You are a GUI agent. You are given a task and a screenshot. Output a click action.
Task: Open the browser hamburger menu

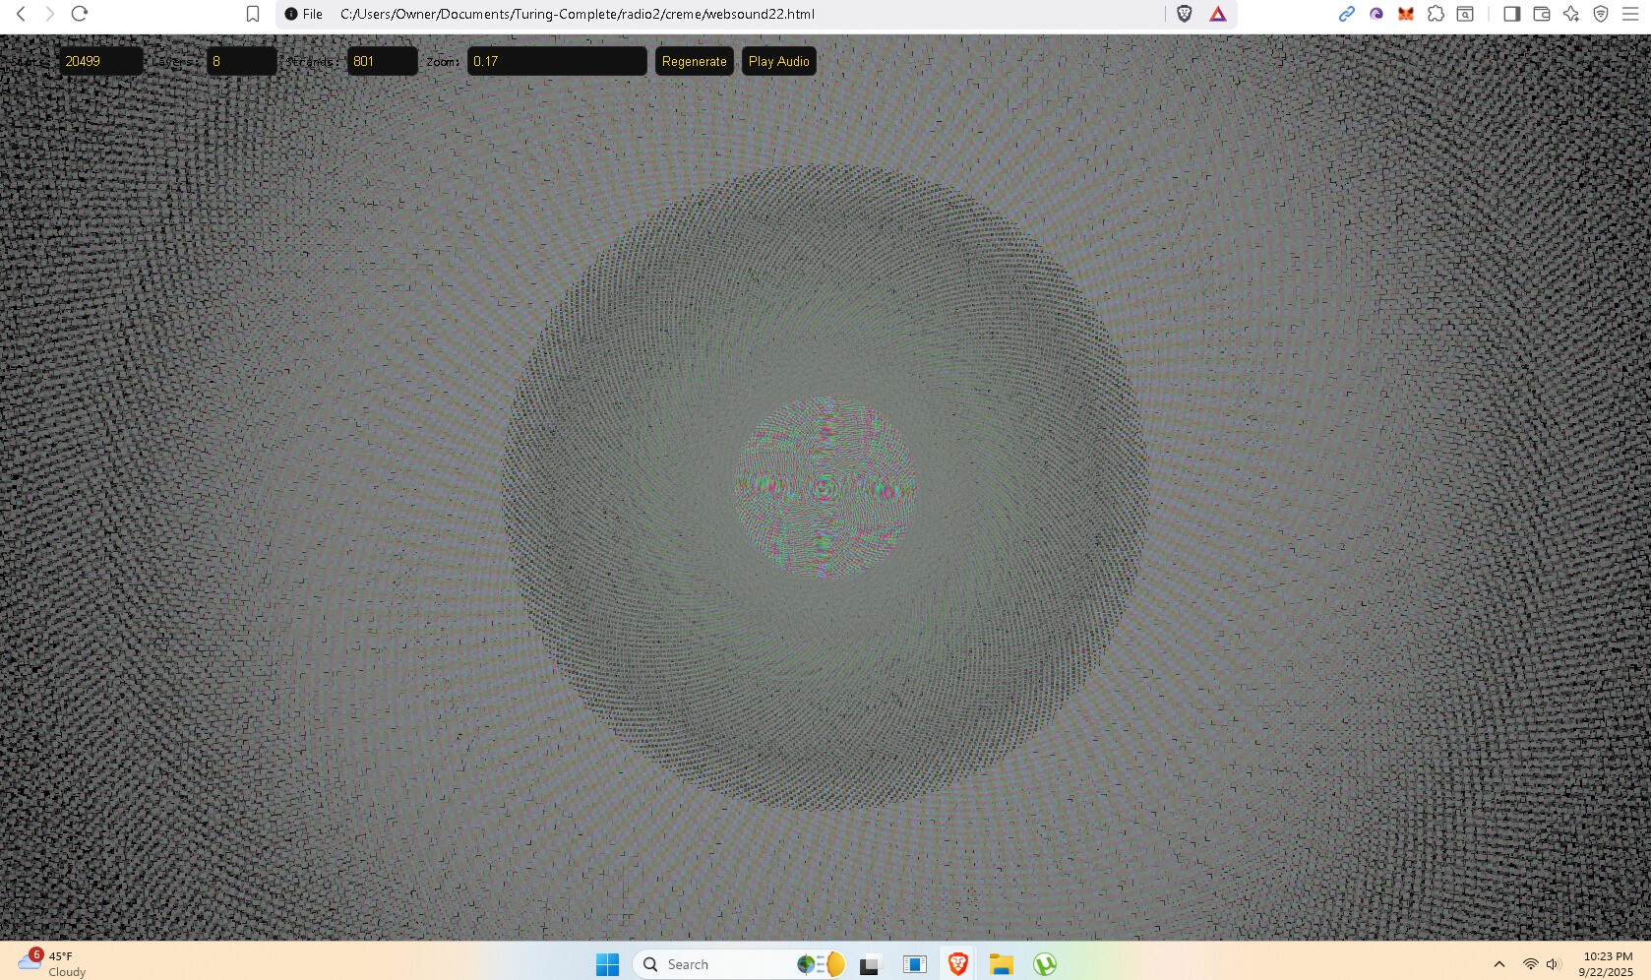[x=1629, y=14]
